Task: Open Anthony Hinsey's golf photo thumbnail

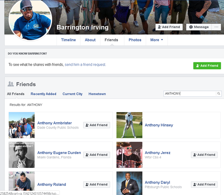Action: coord(129,125)
